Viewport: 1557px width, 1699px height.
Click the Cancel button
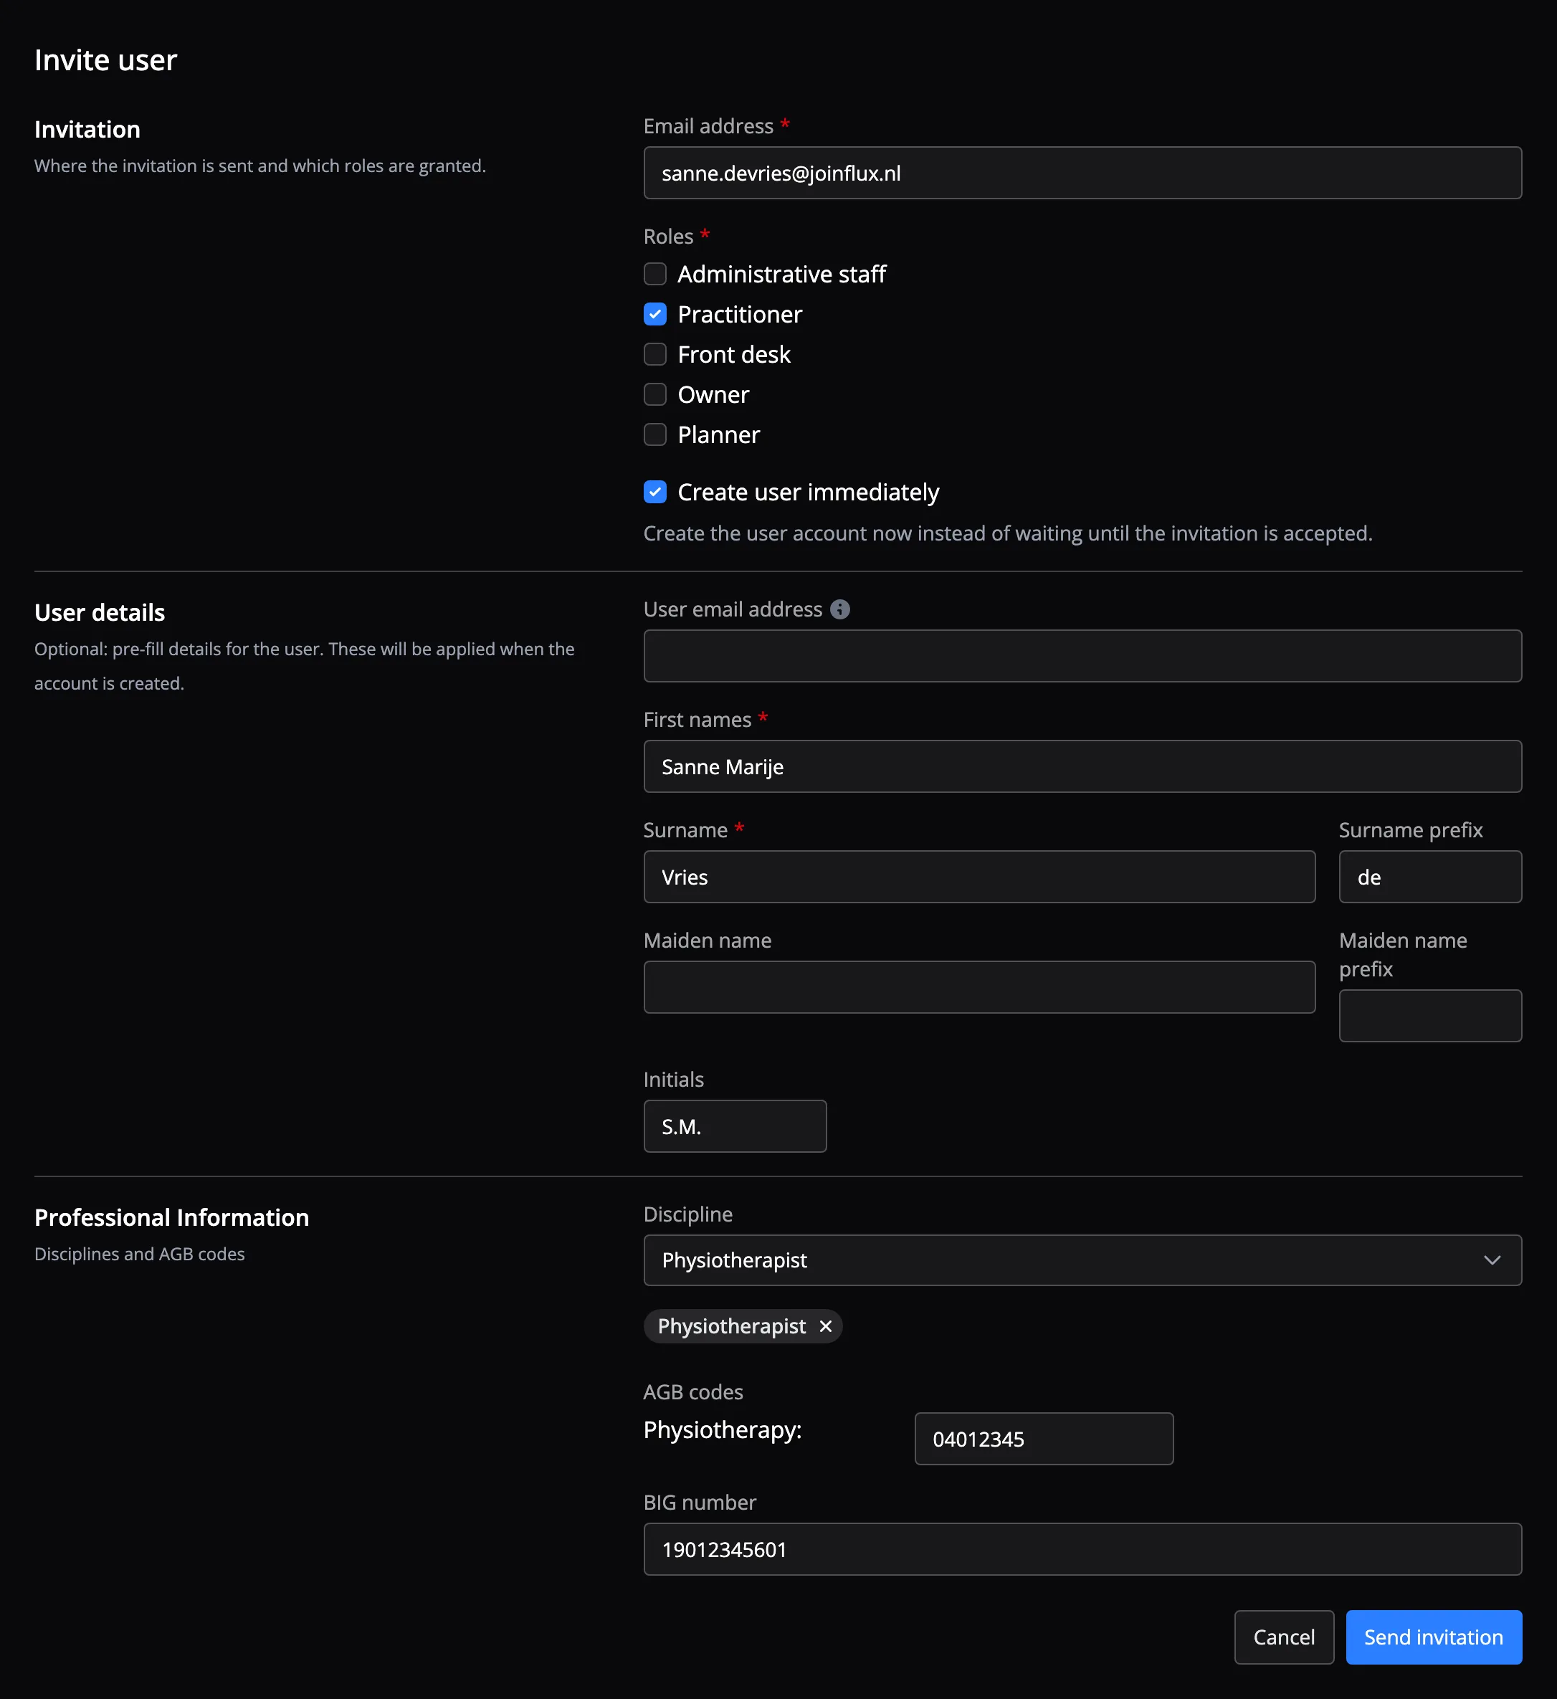pyautogui.click(x=1283, y=1637)
